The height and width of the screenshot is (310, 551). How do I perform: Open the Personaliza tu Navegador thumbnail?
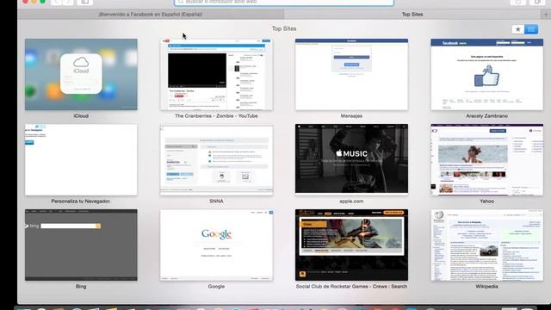(x=81, y=160)
